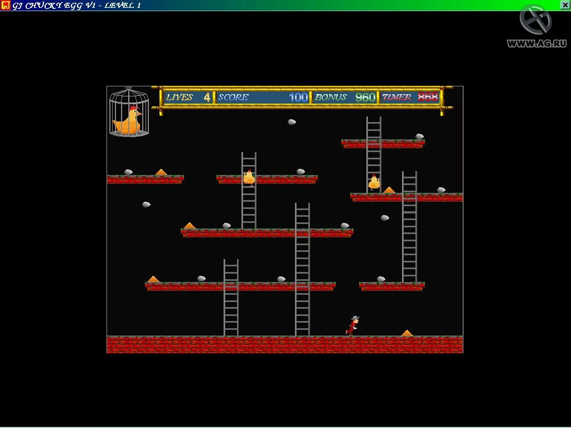Screen dimensions: 571x428
Task: Click the SCORE value 100
Action: [x=299, y=97]
